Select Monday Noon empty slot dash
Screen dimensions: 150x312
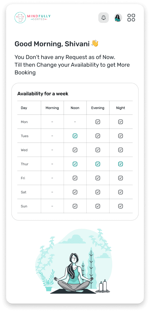[x=75, y=122]
